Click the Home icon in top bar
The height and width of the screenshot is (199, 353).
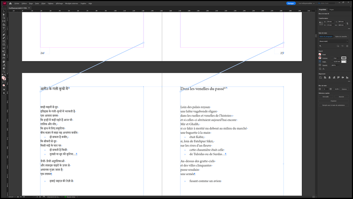(x=10, y=4)
